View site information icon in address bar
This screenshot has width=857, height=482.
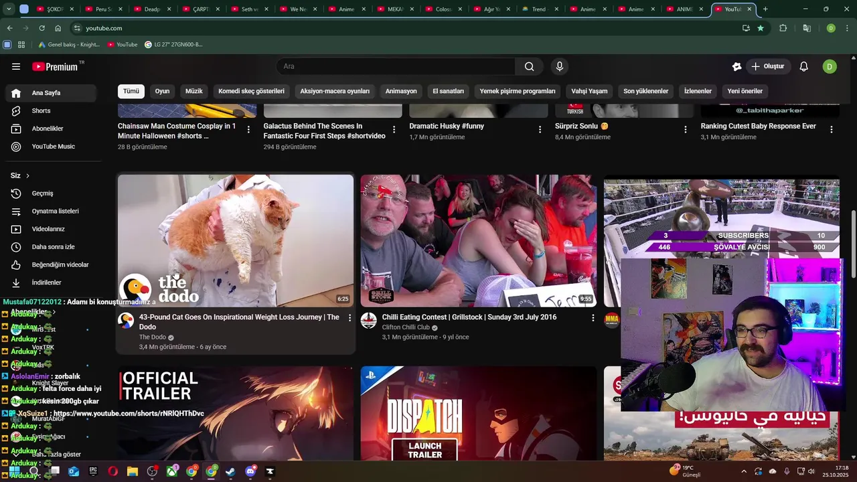click(x=77, y=28)
